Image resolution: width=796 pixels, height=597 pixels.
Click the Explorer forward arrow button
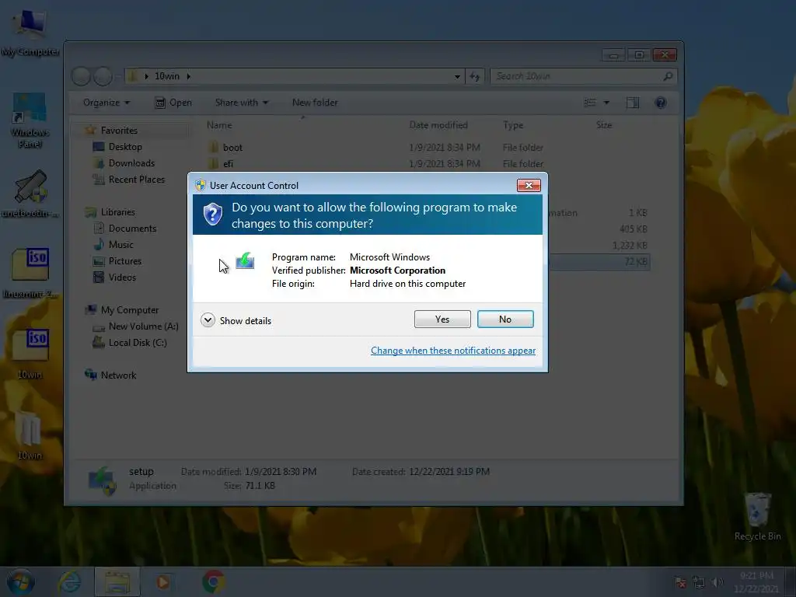click(103, 76)
